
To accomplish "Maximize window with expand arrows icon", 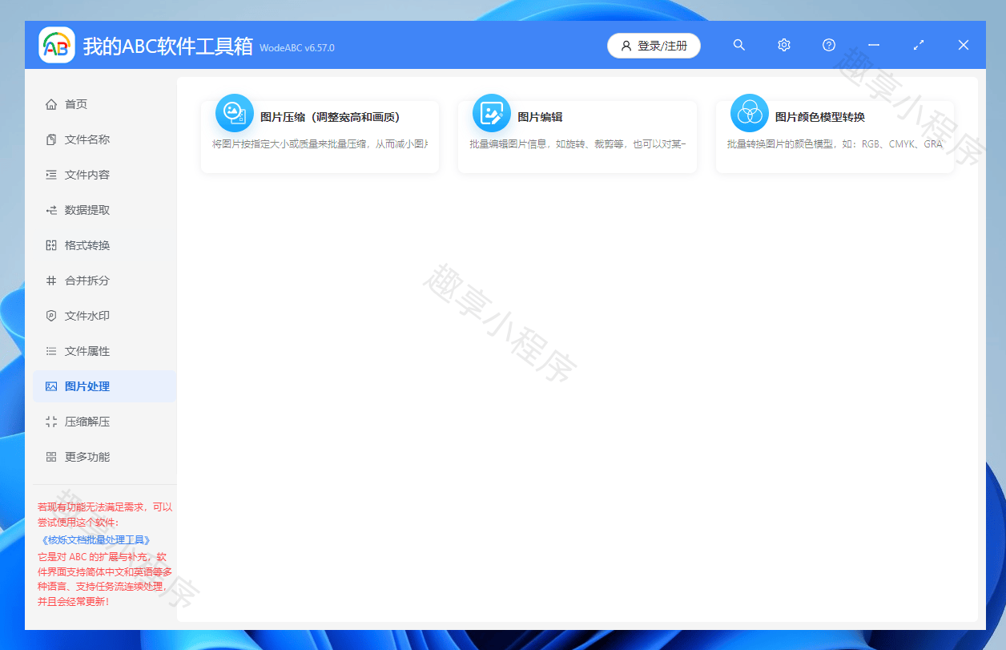I will coord(919,46).
